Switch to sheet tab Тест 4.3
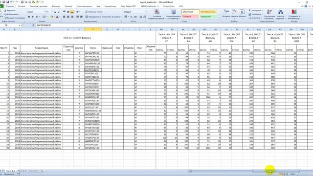This screenshot has width=313, height=176. click(x=33, y=171)
